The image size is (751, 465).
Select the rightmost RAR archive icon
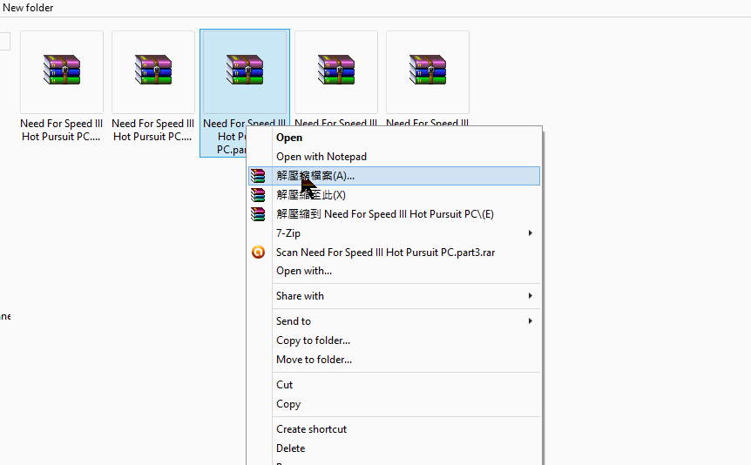point(428,70)
